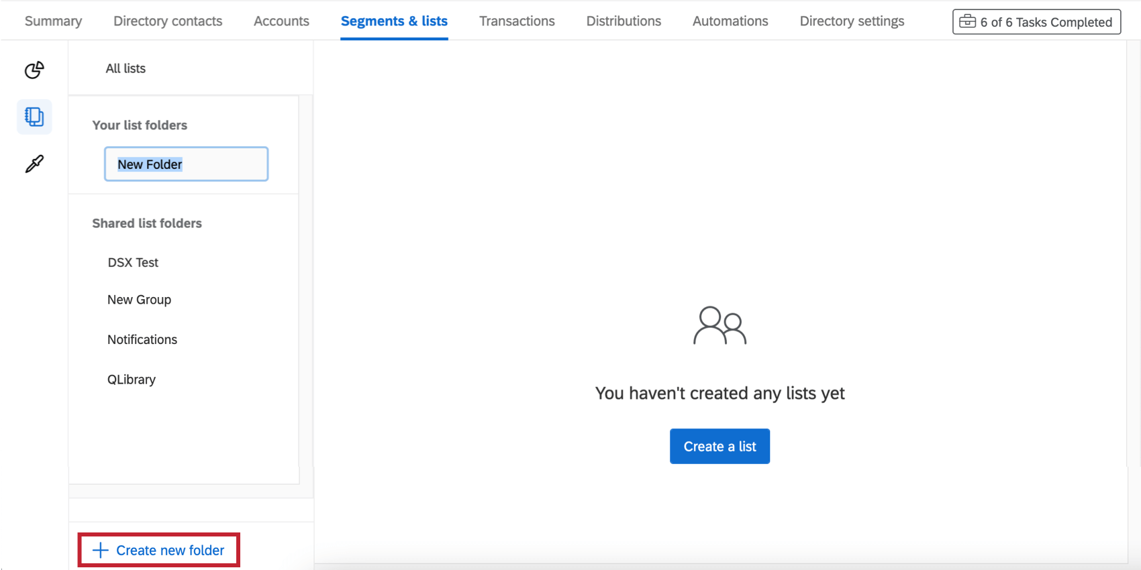Screen dimensions: 1141x570
Task: Click the briefcase icon beside Tasks Completed
Action: (967, 21)
